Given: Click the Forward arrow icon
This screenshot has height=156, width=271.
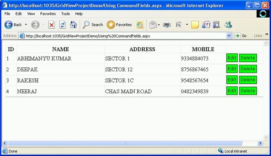Looking at the screenshot, I should 35,25.
